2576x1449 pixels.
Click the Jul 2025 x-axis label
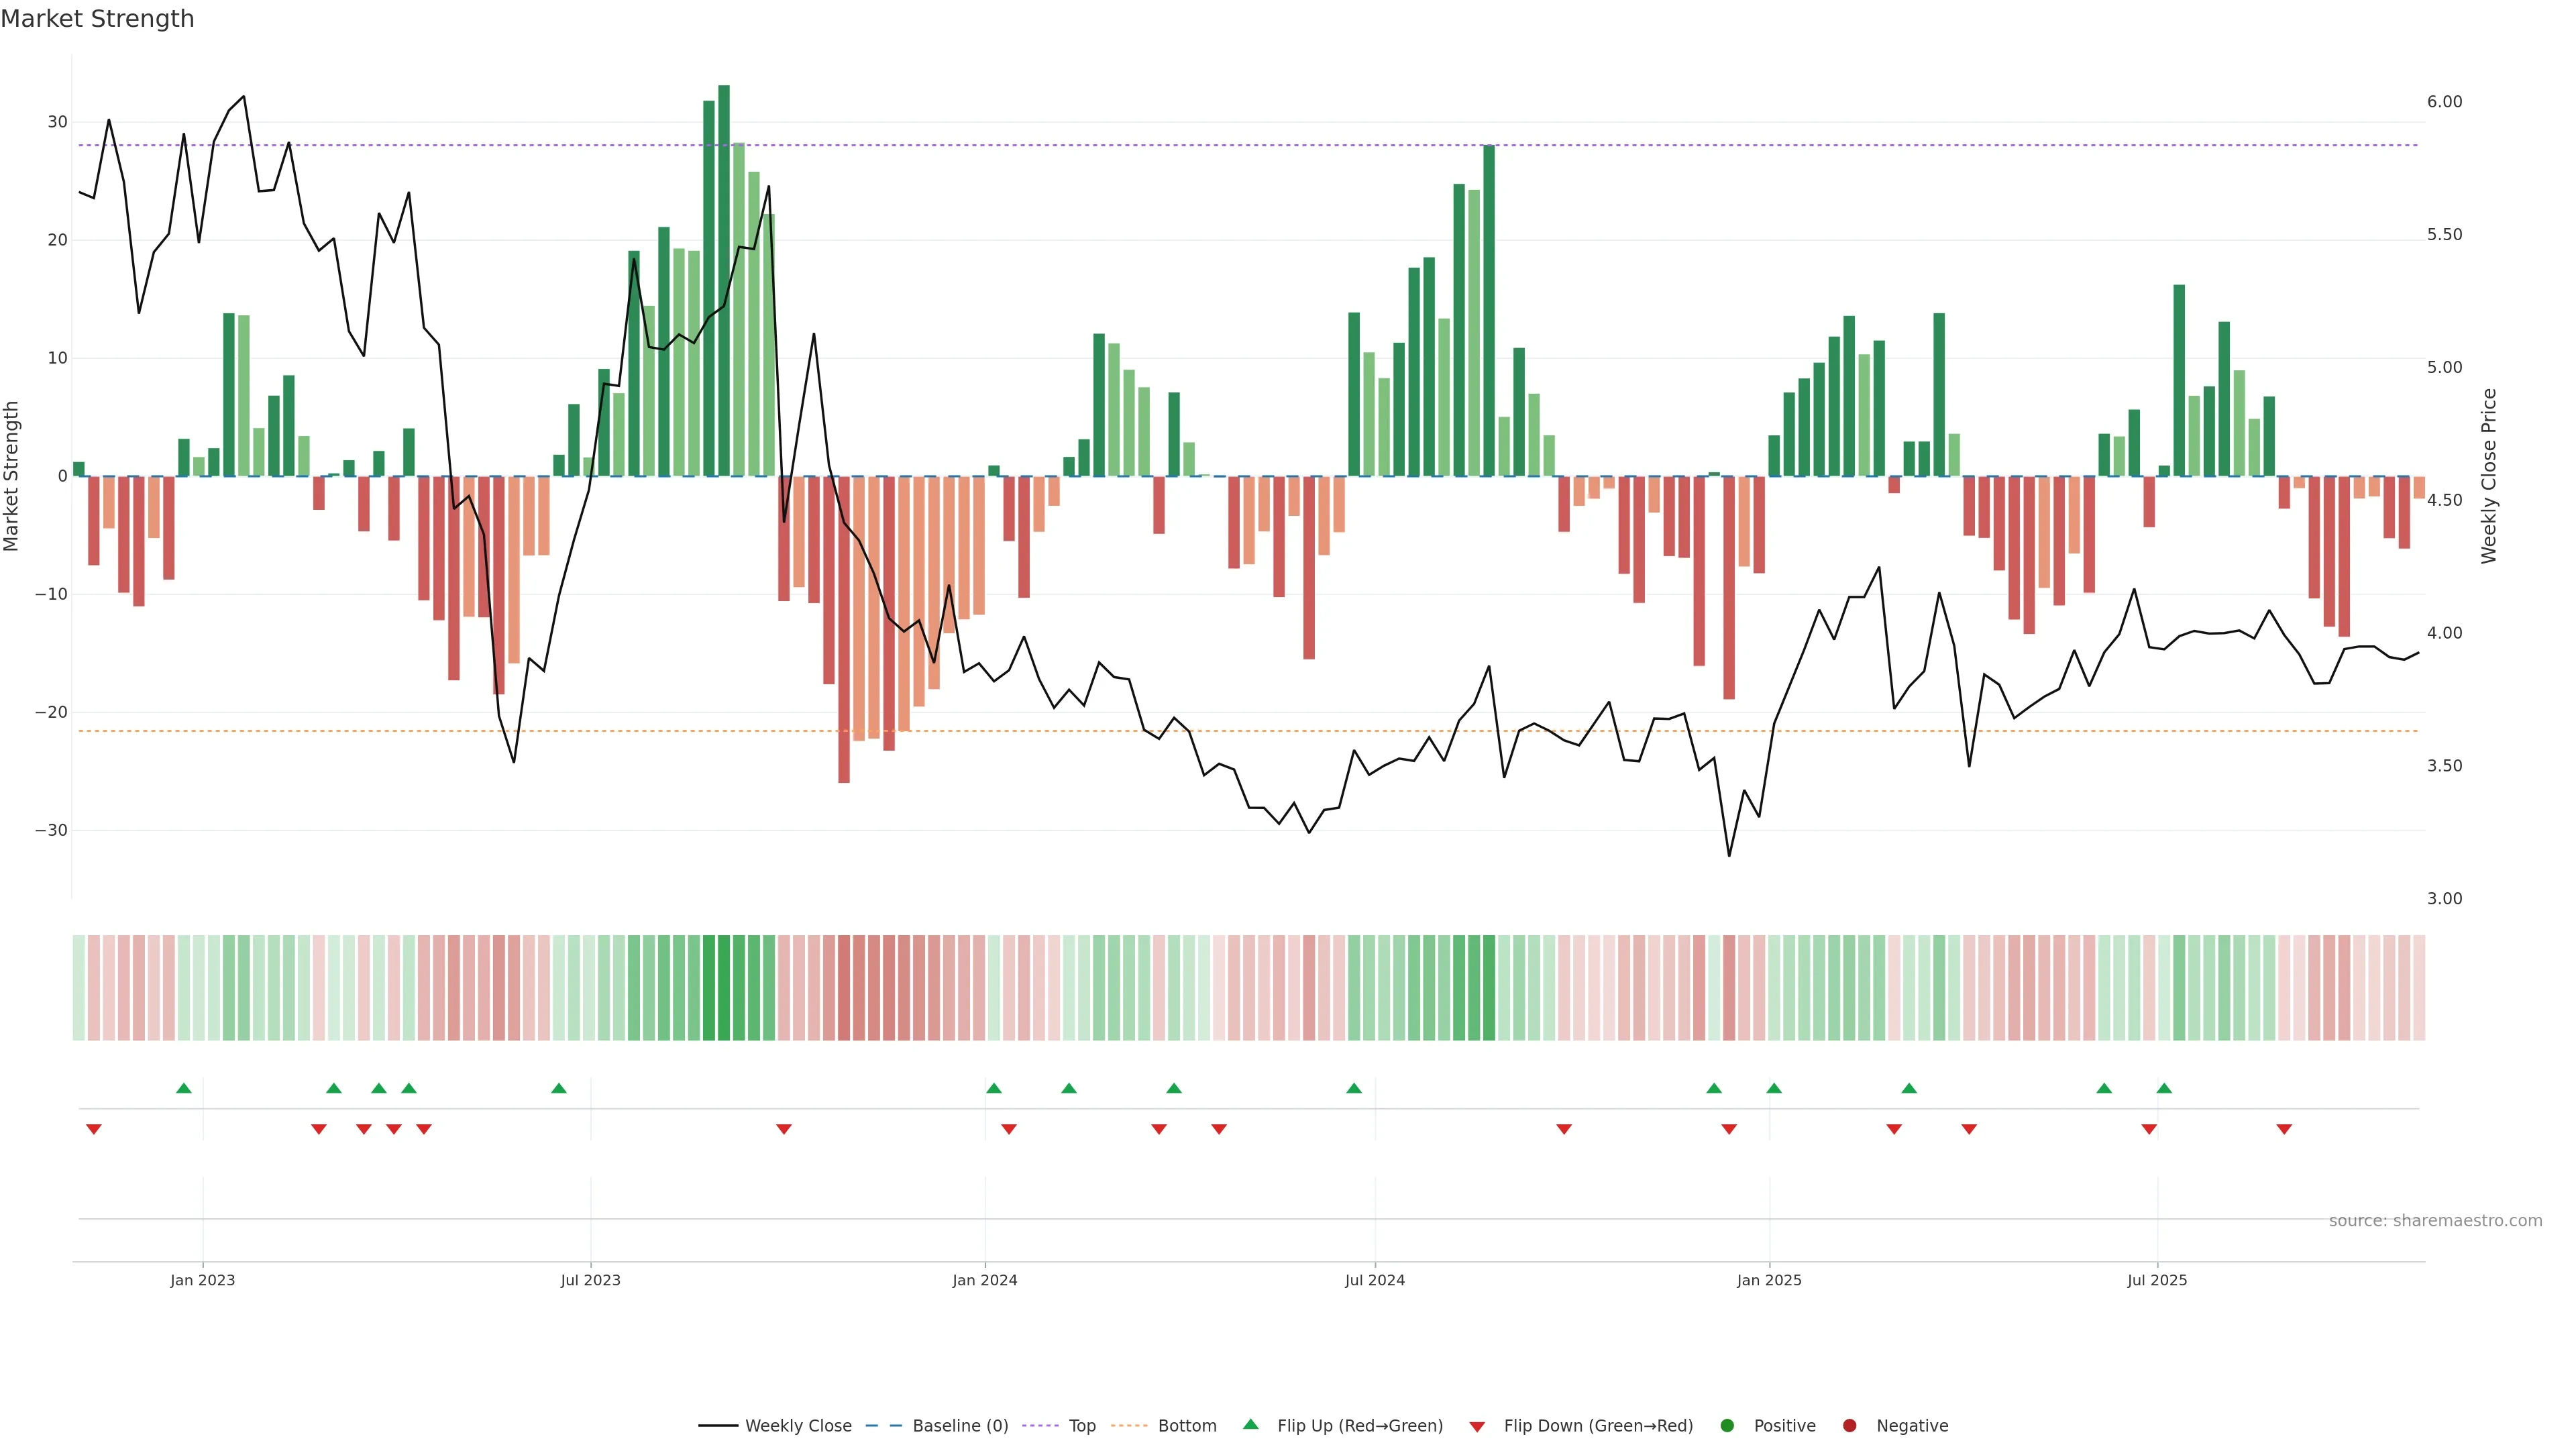(2157, 1280)
